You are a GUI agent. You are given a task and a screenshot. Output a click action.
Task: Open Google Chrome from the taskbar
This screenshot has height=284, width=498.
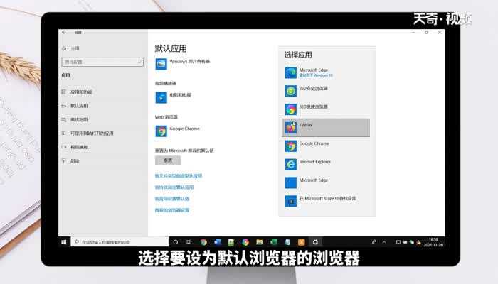point(203,242)
